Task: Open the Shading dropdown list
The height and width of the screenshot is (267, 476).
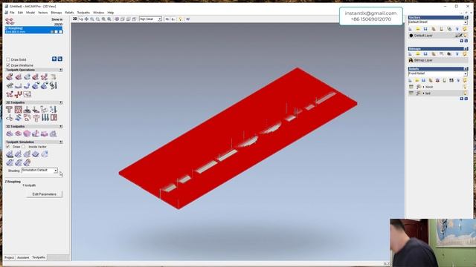Action: [x=56, y=171]
